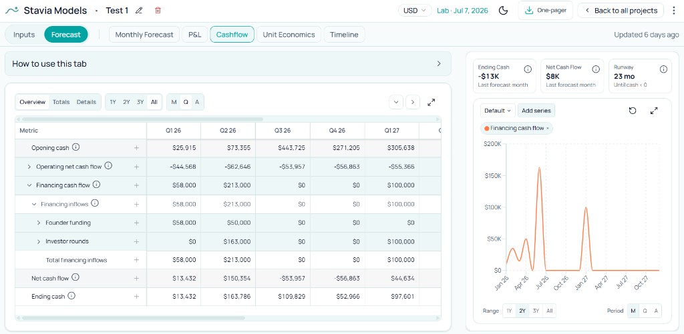
Task: Open the three-dot more options menu
Action: [x=675, y=11]
